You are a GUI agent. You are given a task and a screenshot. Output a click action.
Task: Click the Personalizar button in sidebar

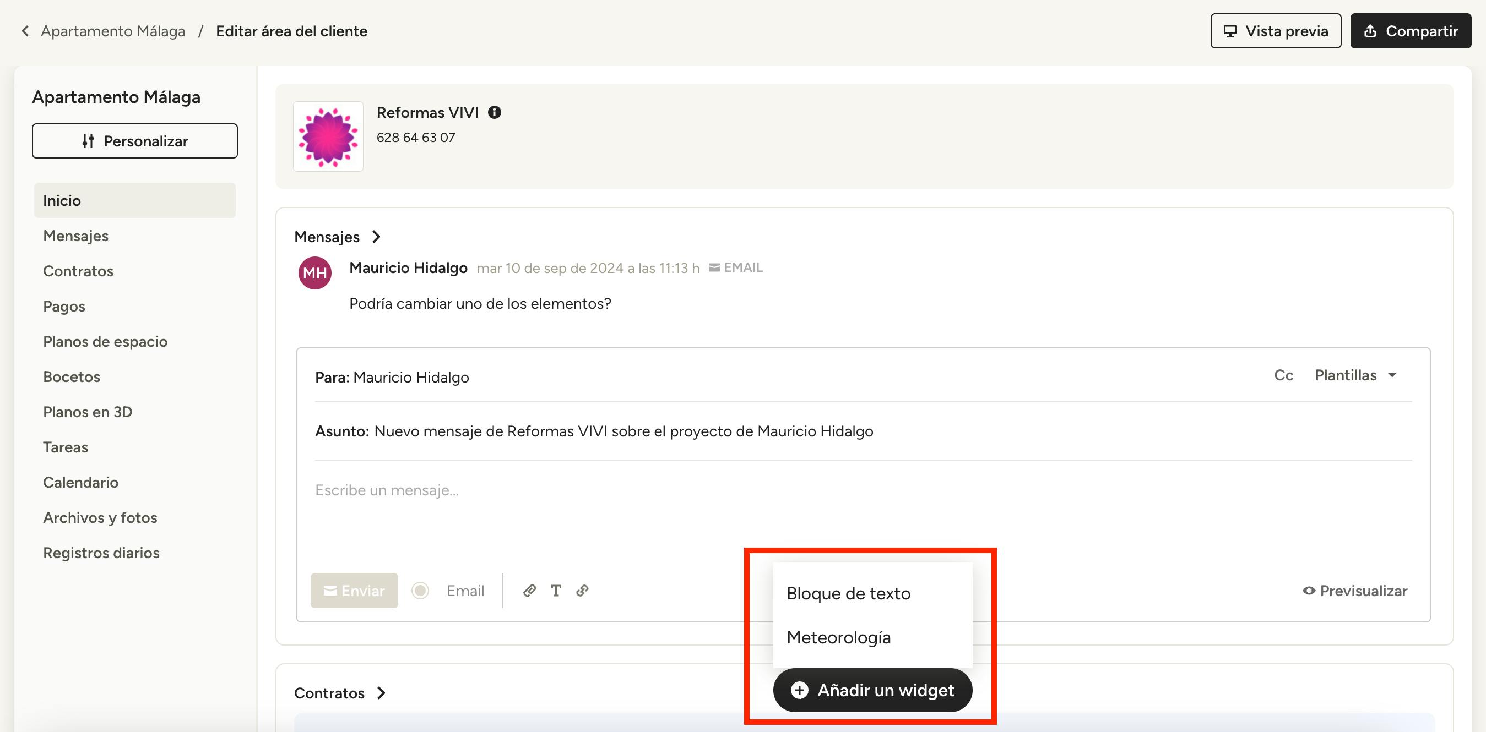tap(134, 141)
